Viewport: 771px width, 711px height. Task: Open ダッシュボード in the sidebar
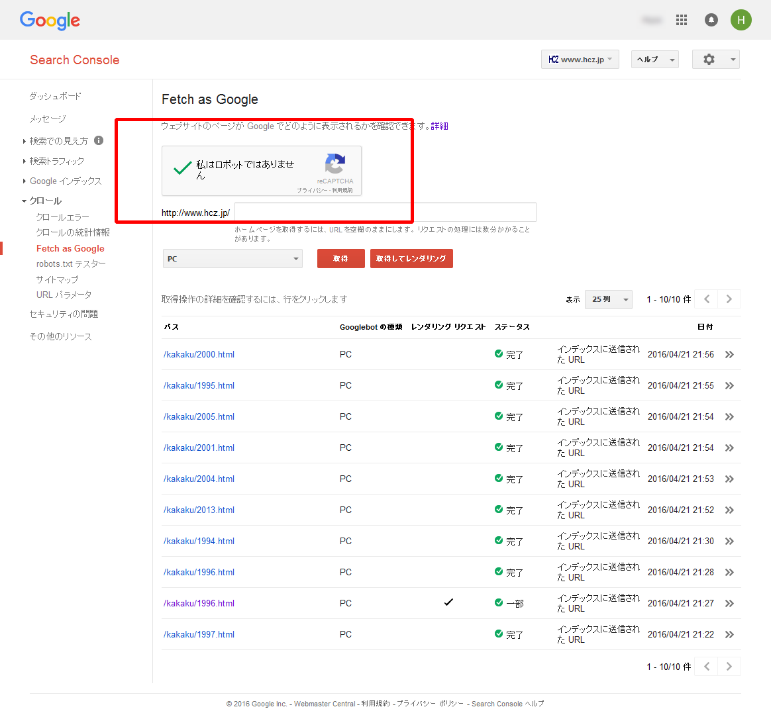pyautogui.click(x=55, y=96)
